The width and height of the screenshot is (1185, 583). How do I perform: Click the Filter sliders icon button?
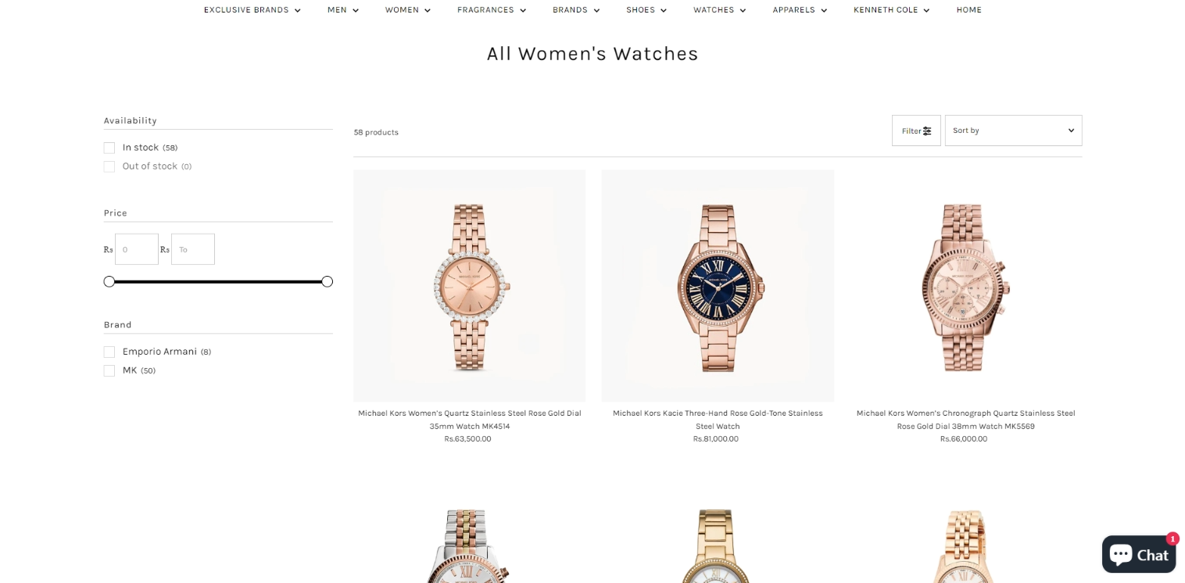[916, 131]
